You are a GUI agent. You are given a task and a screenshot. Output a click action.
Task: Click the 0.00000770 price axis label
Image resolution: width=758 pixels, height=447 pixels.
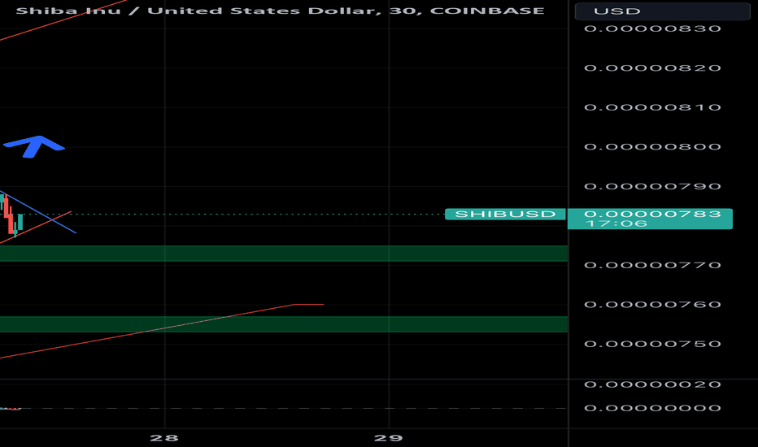(x=652, y=265)
